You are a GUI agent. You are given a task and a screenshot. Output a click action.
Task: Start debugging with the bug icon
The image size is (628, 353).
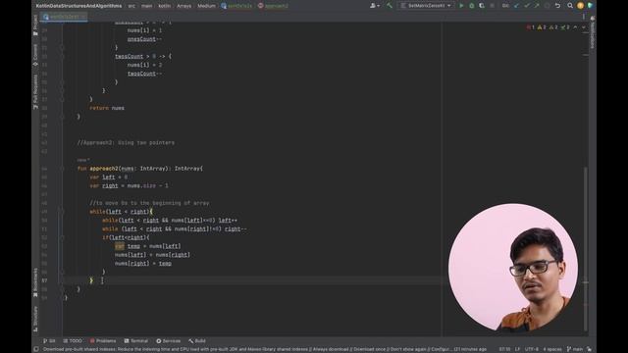click(471, 6)
